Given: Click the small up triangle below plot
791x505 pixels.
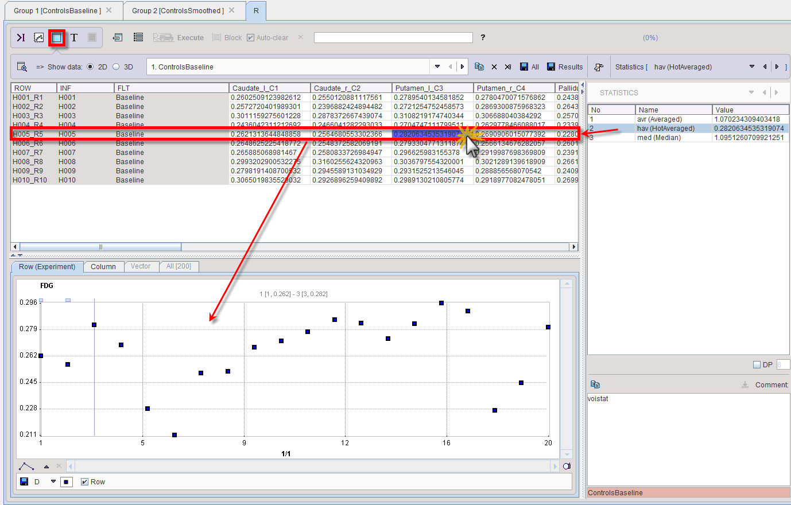Looking at the screenshot, I should click(46, 467).
